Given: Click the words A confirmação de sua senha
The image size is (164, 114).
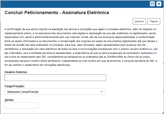Looking at the screenshot, I should (x=21, y=29).
